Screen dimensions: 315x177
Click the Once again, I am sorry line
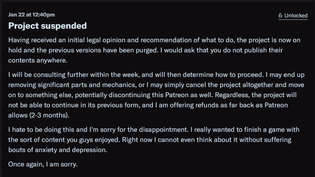coord(43,164)
